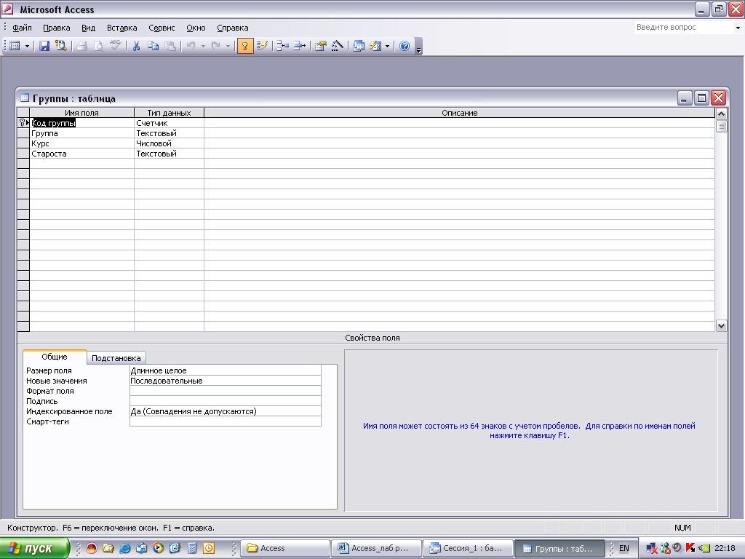Click the Redo arrow icon

pos(215,46)
